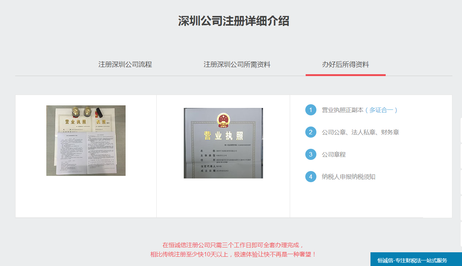This screenshot has height=266, width=462.
Task: Click the circle beside 营业执照正副本
Action: pos(310,110)
